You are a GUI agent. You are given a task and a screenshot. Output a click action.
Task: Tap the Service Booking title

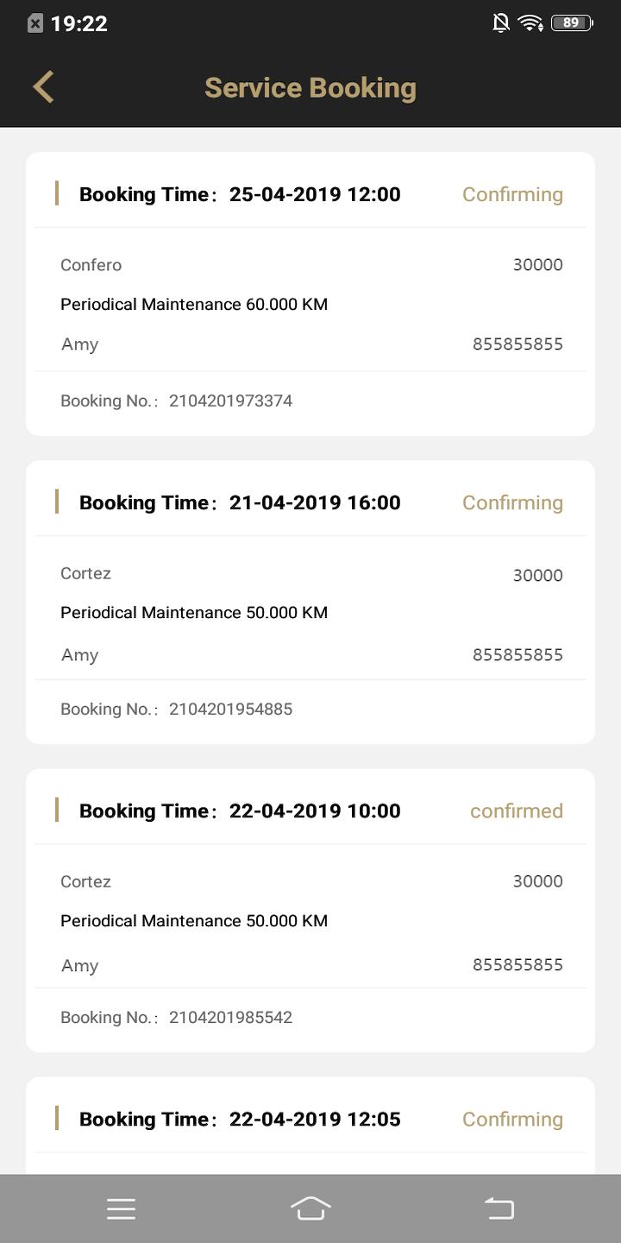[x=310, y=88]
